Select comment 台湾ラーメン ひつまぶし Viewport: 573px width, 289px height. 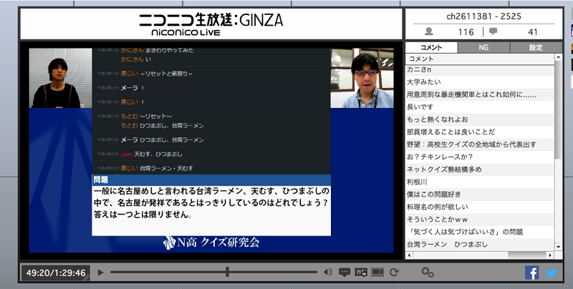point(480,244)
